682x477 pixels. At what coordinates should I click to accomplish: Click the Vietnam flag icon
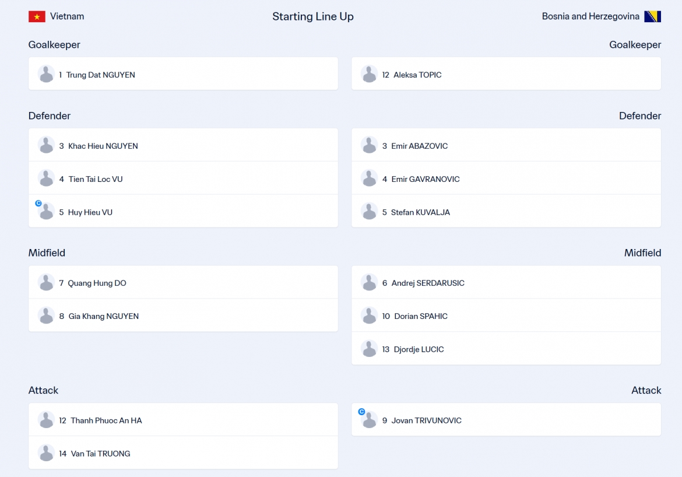point(37,16)
